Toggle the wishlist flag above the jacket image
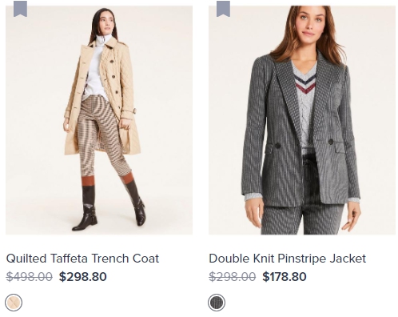This screenshot has width=398, height=317. point(223,9)
